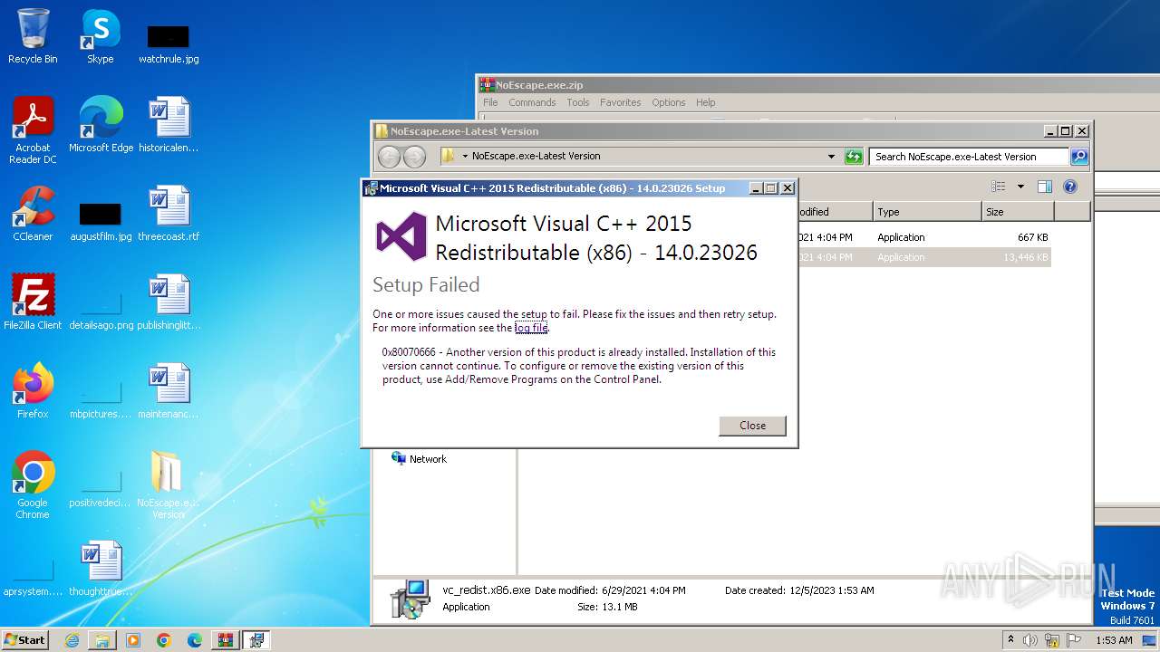Click the Explorer address refresh button
This screenshot has width=1160, height=652.
[854, 157]
